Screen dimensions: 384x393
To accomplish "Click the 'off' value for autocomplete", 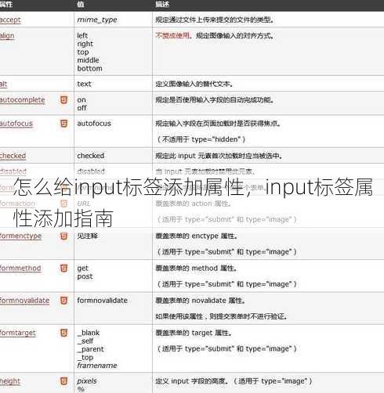I will 82,108.
